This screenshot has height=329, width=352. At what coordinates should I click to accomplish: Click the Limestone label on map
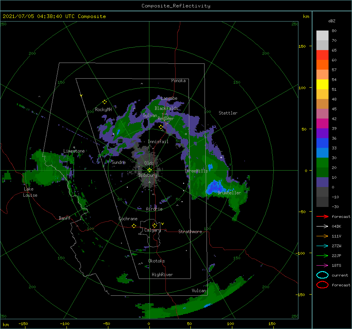[x=74, y=151]
